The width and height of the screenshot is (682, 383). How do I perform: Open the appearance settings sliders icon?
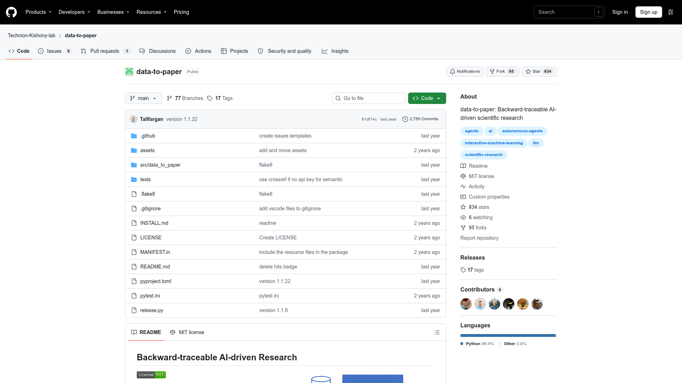click(671, 12)
